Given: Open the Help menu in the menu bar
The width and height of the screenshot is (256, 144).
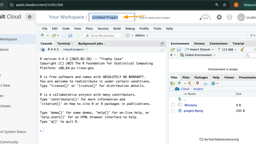Looking at the screenshot, I should (169, 29).
